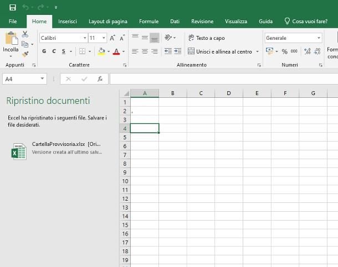Center text horizontally
Screen dimensions: 338x267
pyautogui.click(x=145, y=51)
